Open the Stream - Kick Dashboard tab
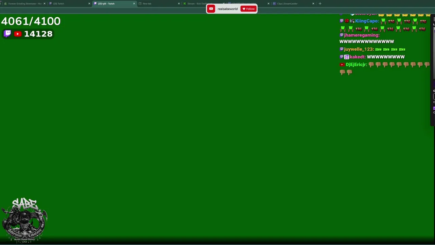Screen dimensions: 435x245 click(x=204, y=3)
